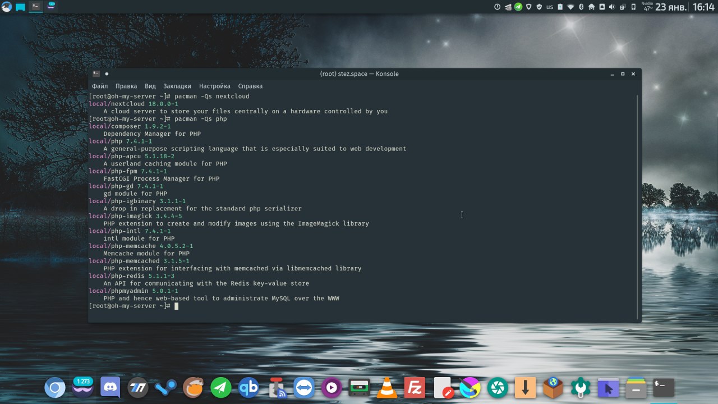This screenshot has width=718, height=404.
Task: Open the removable device eject tray icon
Action: tap(602, 7)
